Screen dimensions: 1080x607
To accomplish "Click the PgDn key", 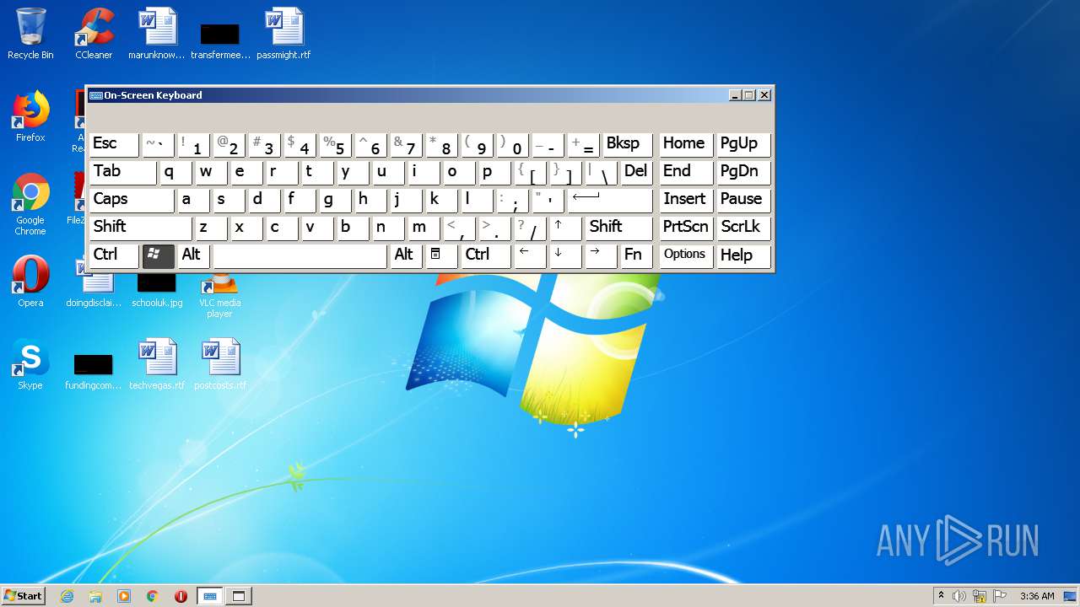I will (743, 172).
